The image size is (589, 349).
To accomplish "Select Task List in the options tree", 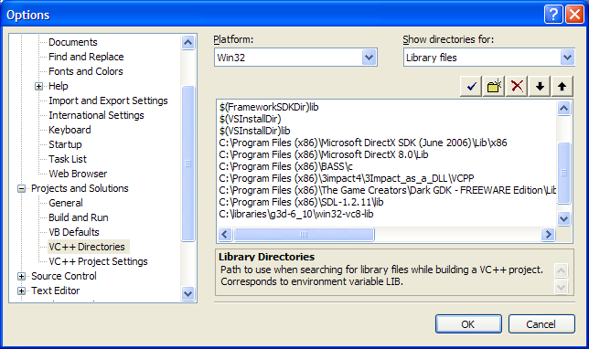I will pos(68,159).
